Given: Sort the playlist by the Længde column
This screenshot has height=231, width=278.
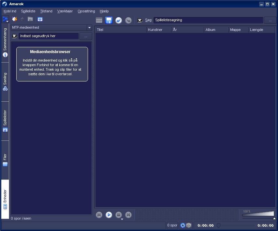Looking at the screenshot, I should click(261, 30).
